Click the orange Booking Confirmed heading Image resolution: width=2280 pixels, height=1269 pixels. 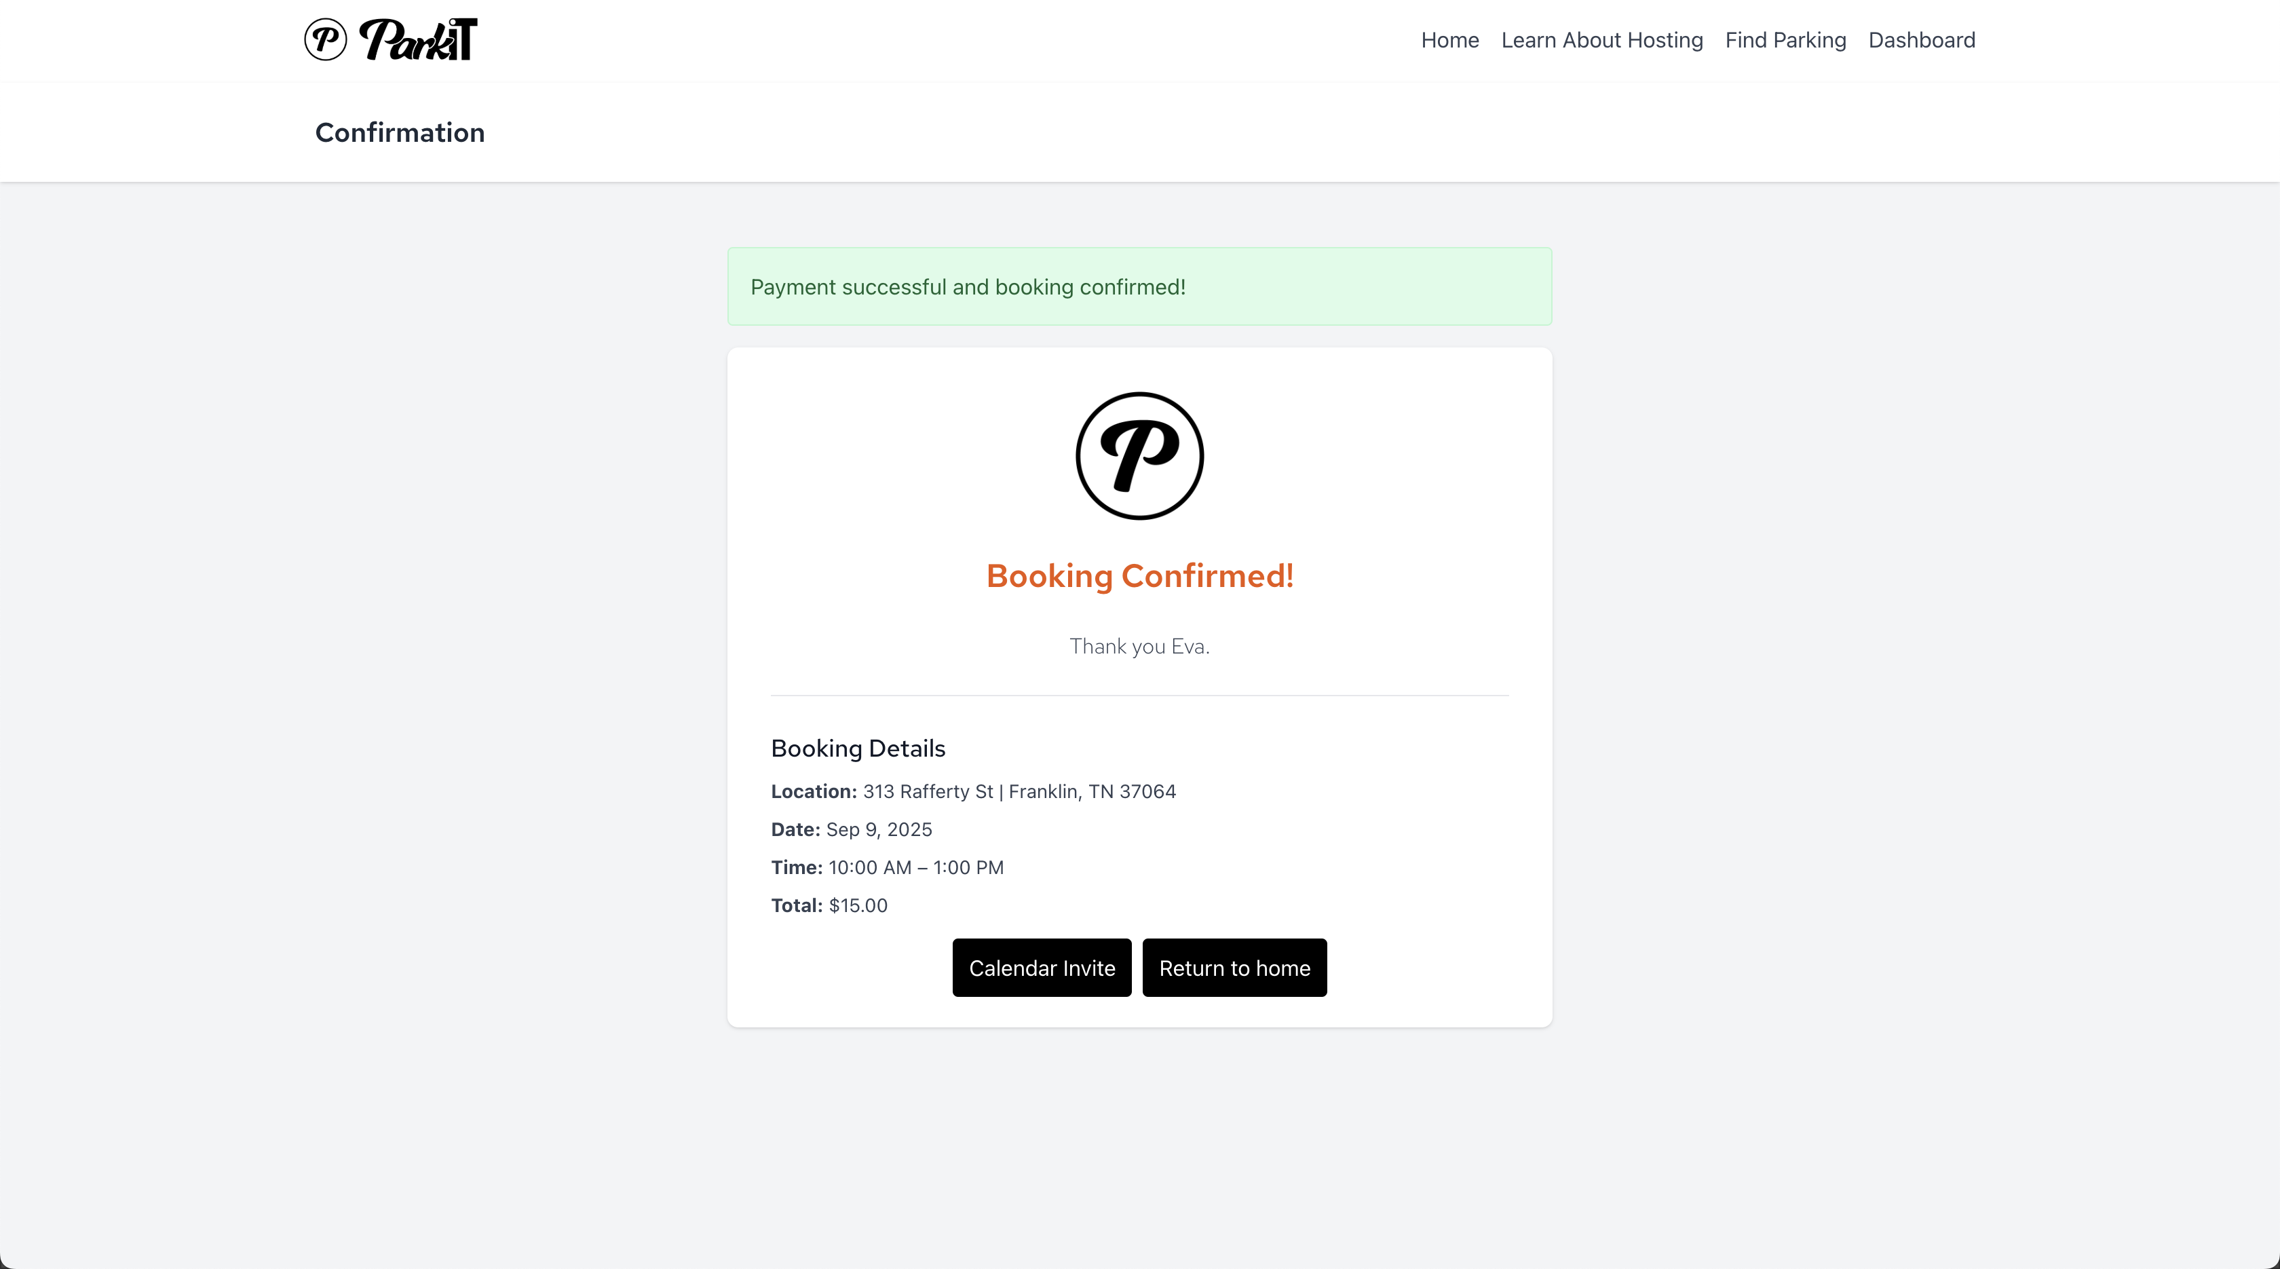(1139, 576)
